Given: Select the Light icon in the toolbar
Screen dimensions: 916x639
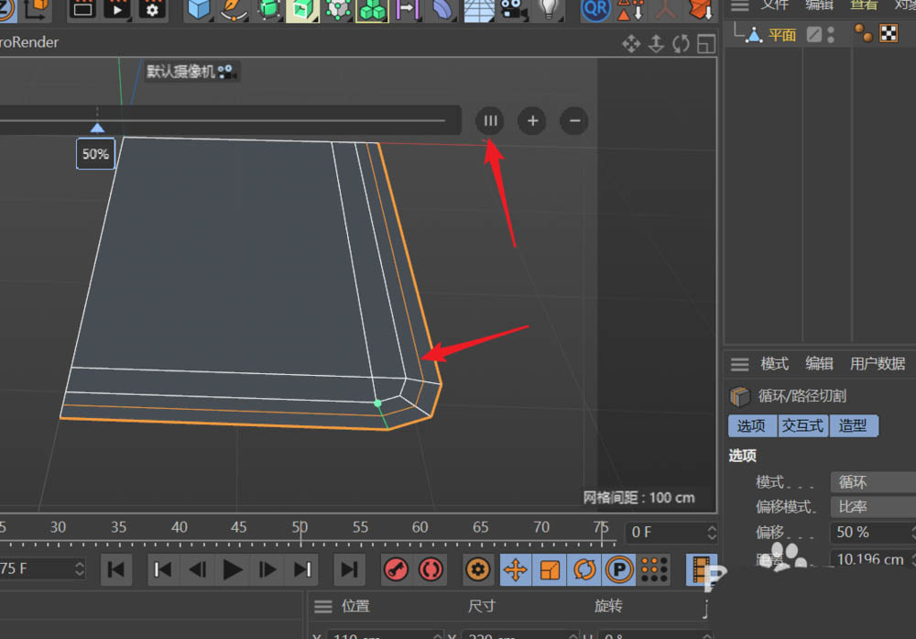Looking at the screenshot, I should pyautogui.click(x=550, y=9).
